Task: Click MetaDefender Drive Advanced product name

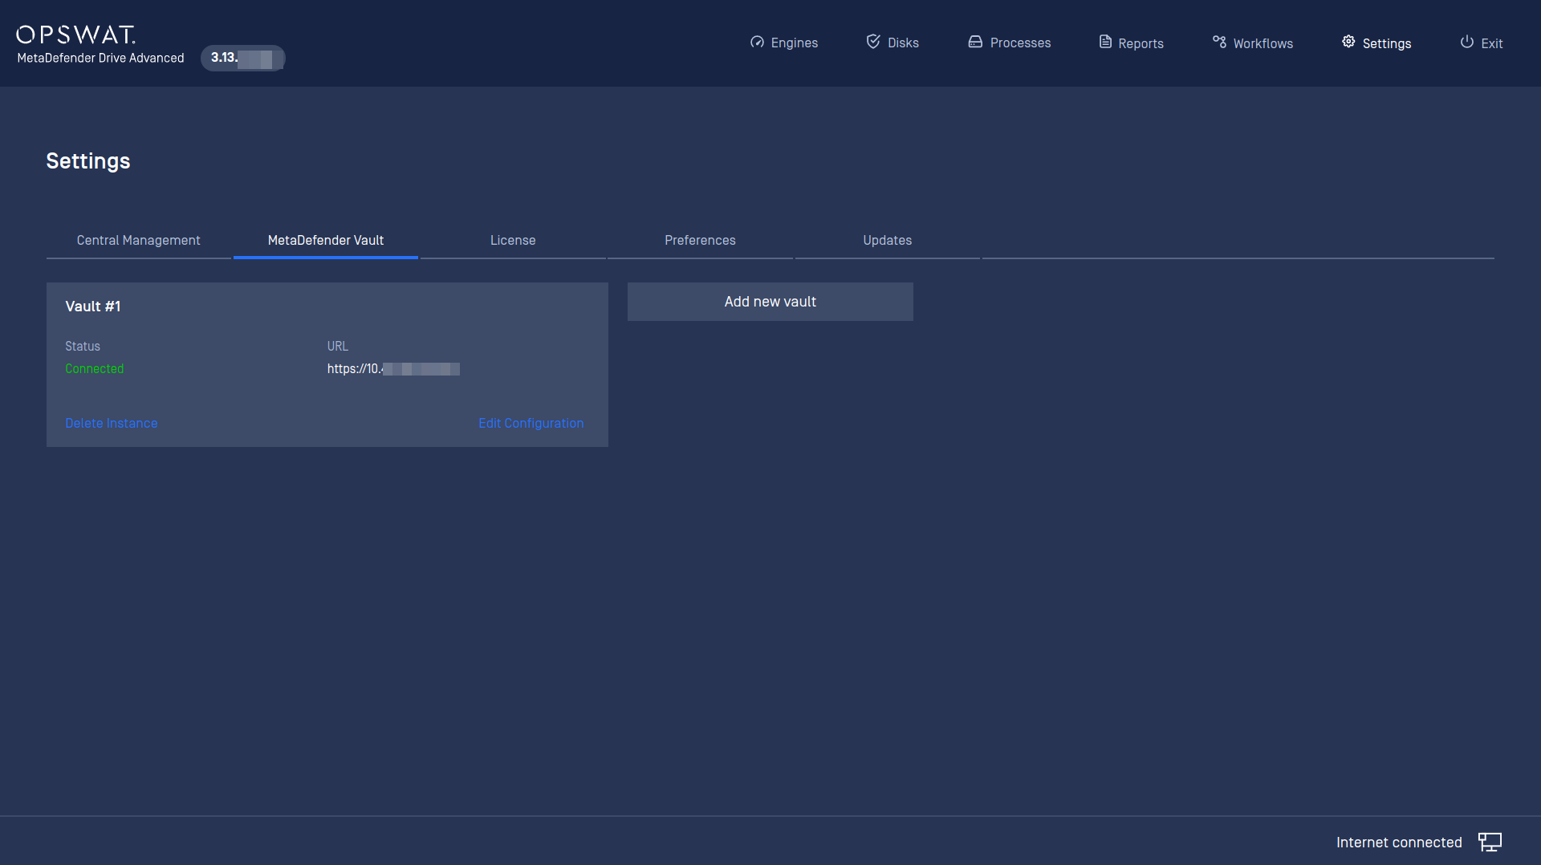Action: 101,58
